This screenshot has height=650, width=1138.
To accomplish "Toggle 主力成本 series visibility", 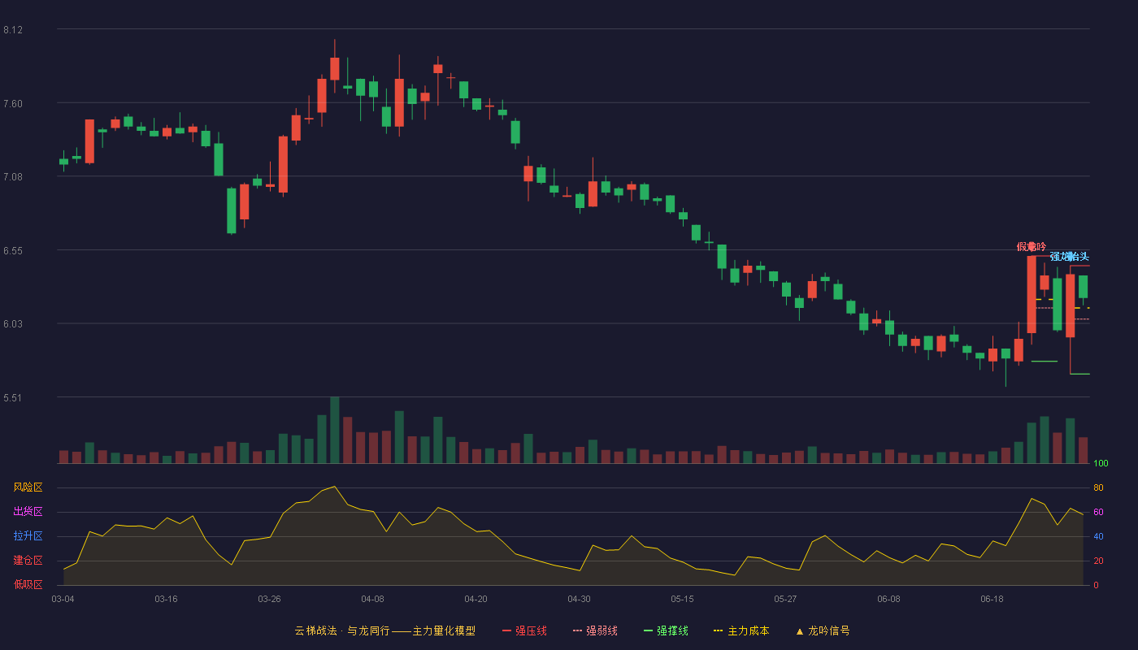I will [748, 630].
